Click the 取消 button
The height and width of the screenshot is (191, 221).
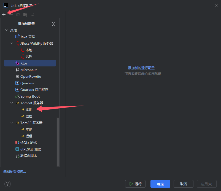pos(183,184)
